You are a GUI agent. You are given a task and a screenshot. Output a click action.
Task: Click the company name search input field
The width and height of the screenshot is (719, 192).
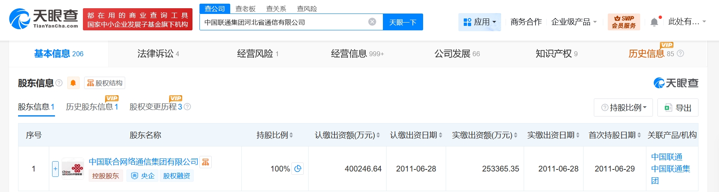[283, 22]
